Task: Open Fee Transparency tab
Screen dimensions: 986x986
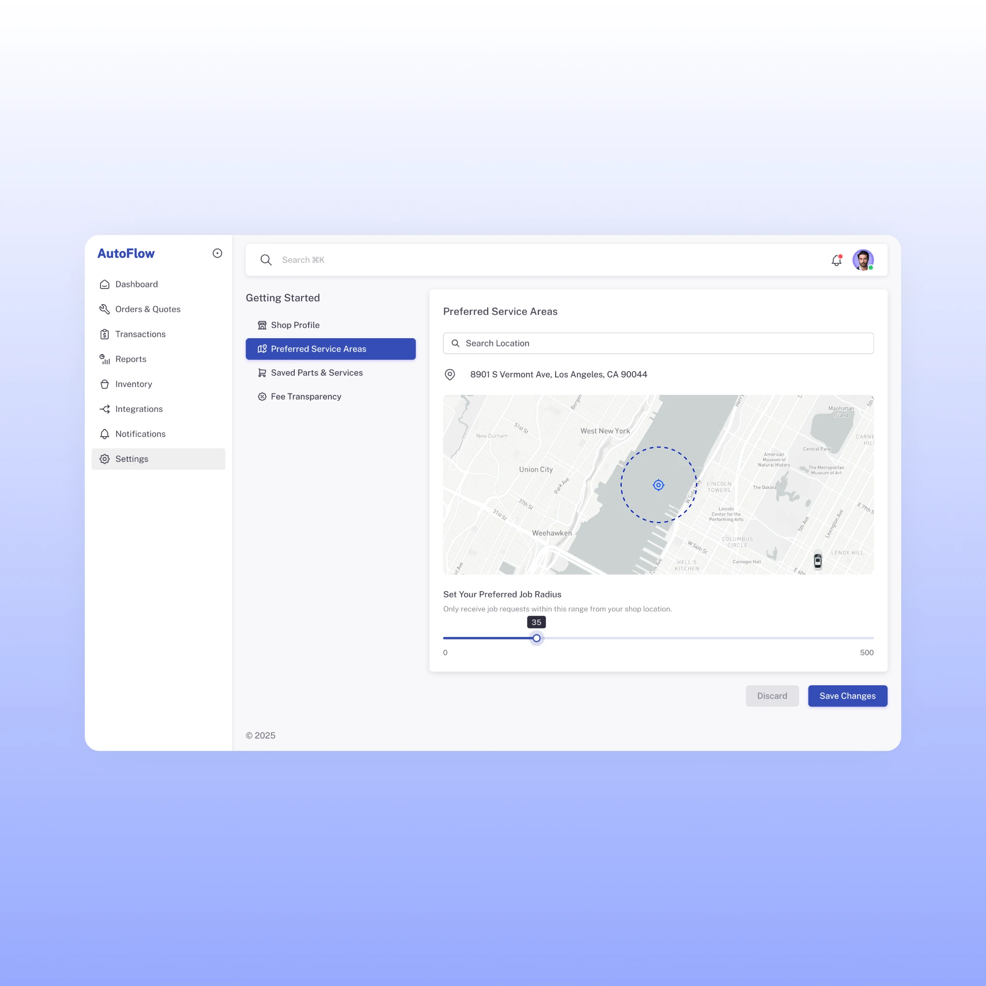Action: (x=306, y=396)
